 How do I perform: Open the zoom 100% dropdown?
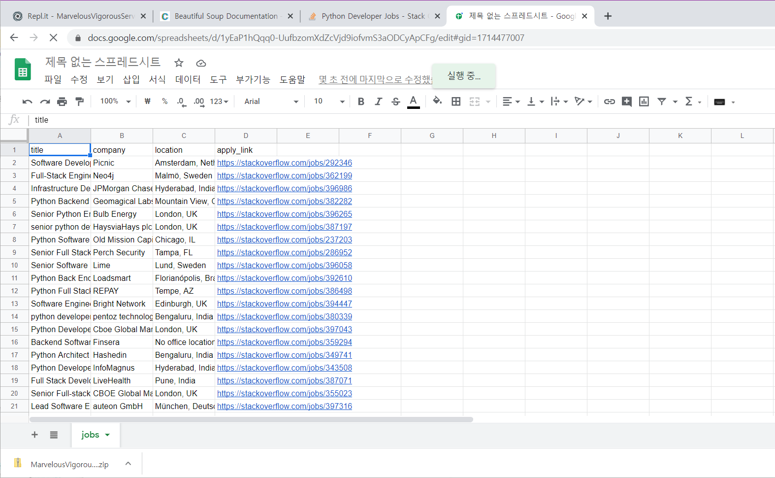[x=115, y=102]
